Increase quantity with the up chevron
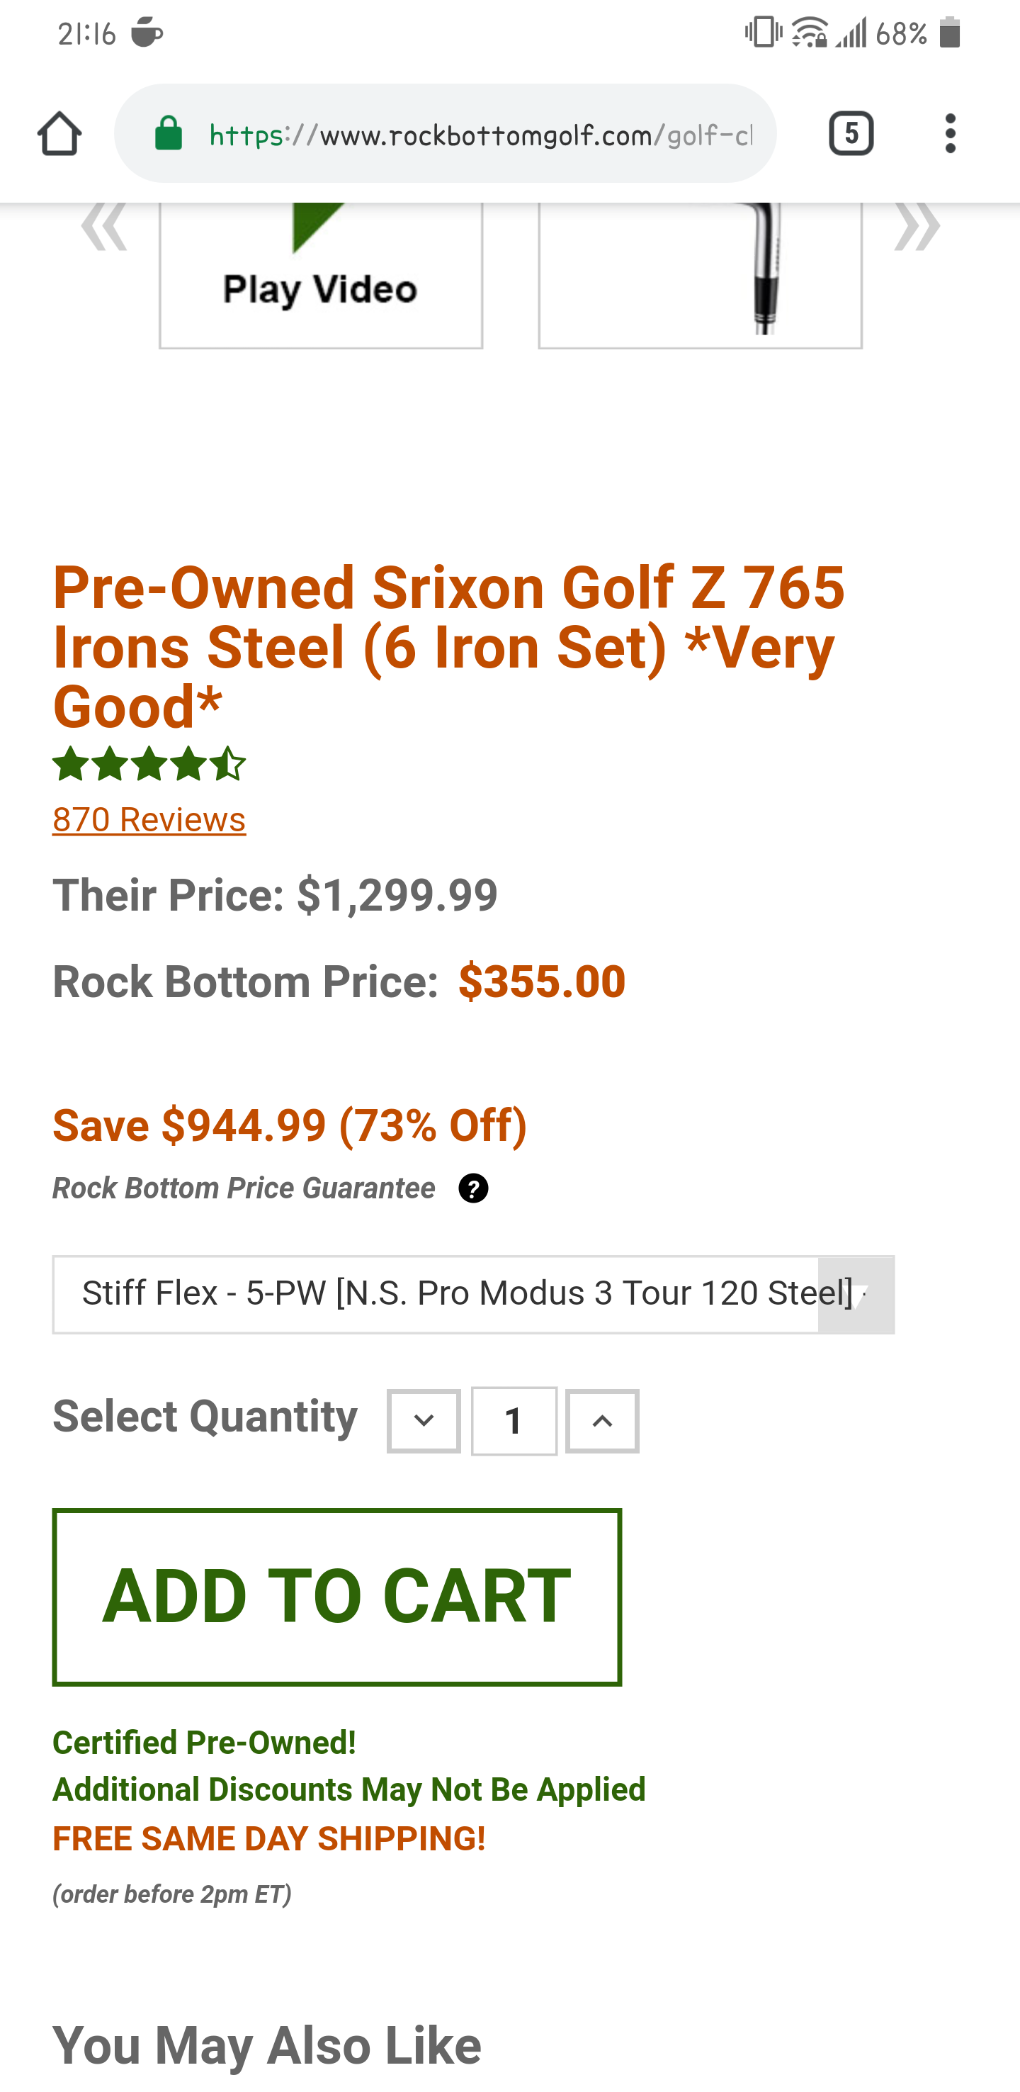 click(x=602, y=1421)
